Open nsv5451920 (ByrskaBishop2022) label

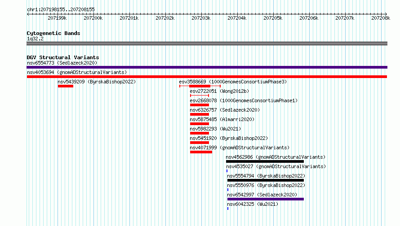(x=229, y=138)
